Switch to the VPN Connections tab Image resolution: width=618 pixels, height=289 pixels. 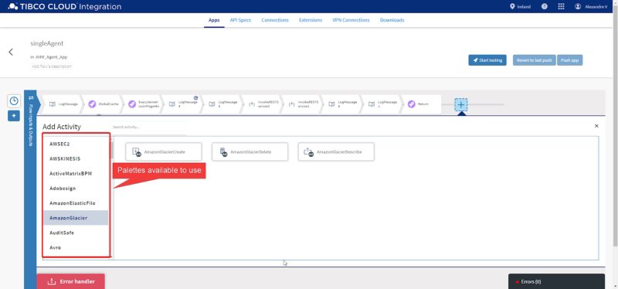click(351, 20)
